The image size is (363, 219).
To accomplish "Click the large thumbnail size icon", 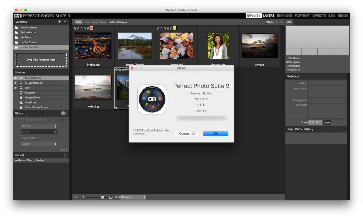I will pos(111,197).
